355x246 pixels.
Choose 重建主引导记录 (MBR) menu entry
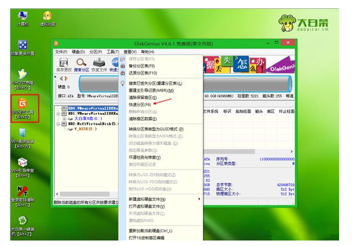[151, 91]
